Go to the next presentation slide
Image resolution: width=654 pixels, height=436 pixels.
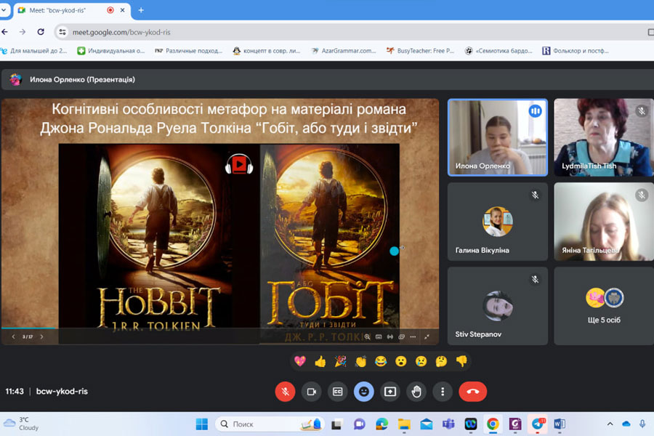(x=41, y=337)
